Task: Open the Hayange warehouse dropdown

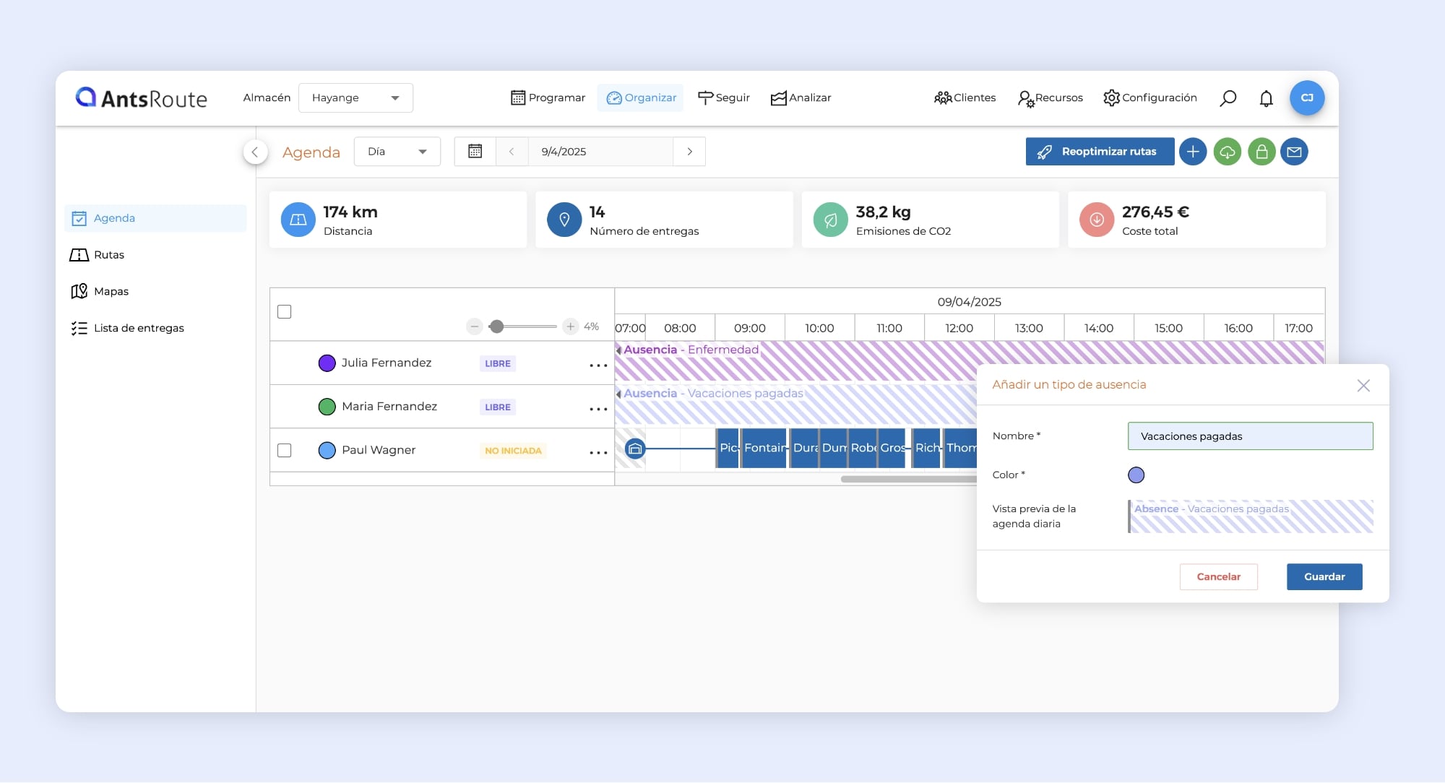Action: click(x=355, y=98)
